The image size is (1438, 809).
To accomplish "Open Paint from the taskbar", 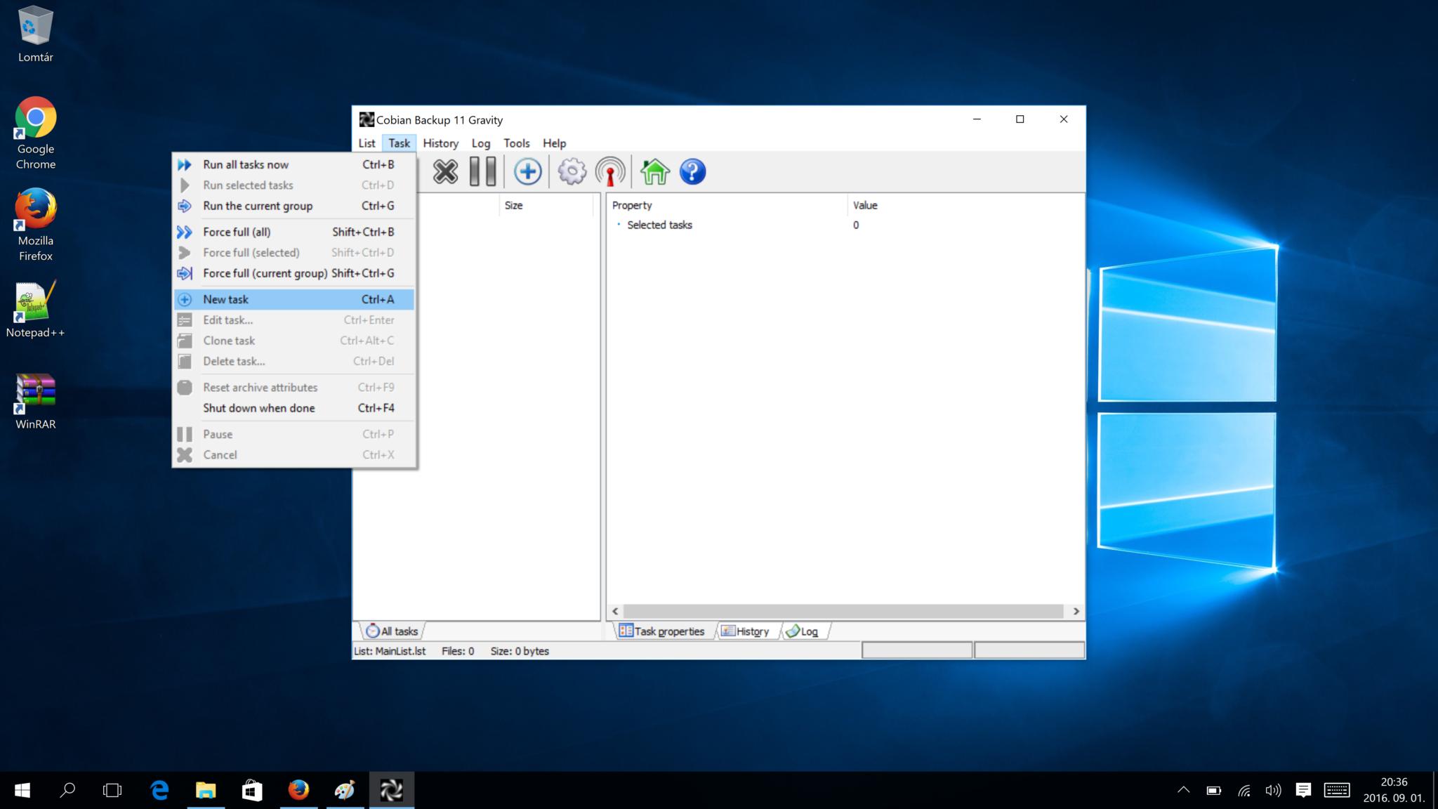I will point(344,789).
